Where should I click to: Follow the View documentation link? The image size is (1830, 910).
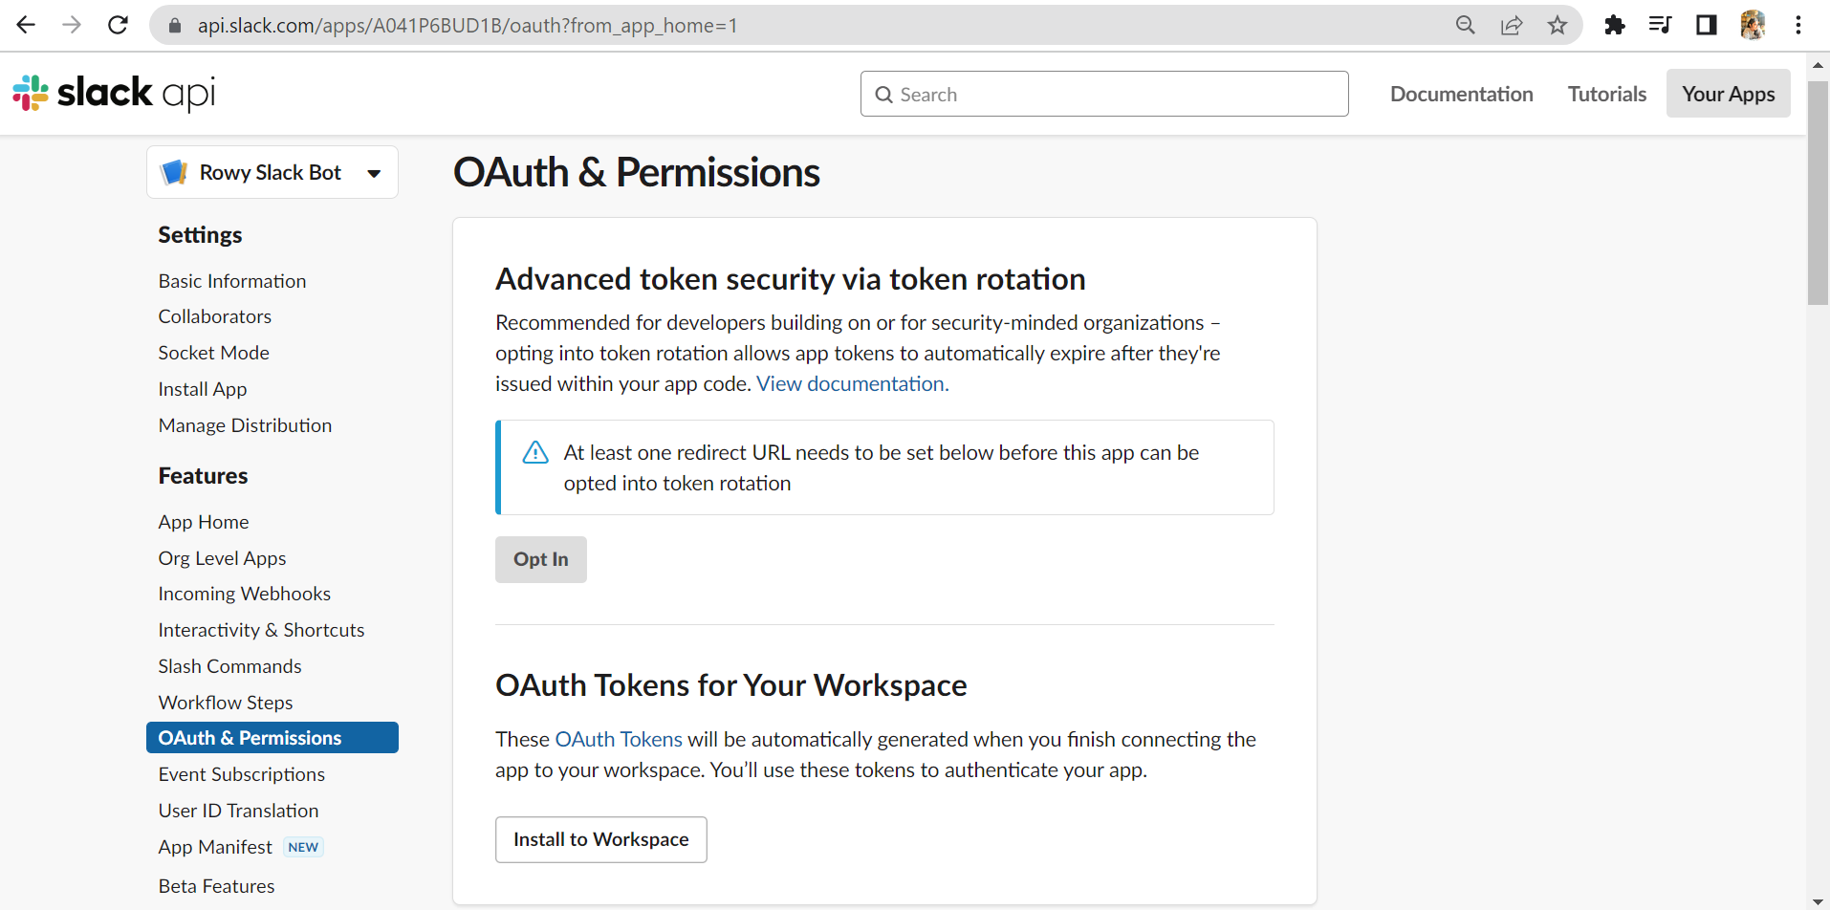[x=852, y=383]
